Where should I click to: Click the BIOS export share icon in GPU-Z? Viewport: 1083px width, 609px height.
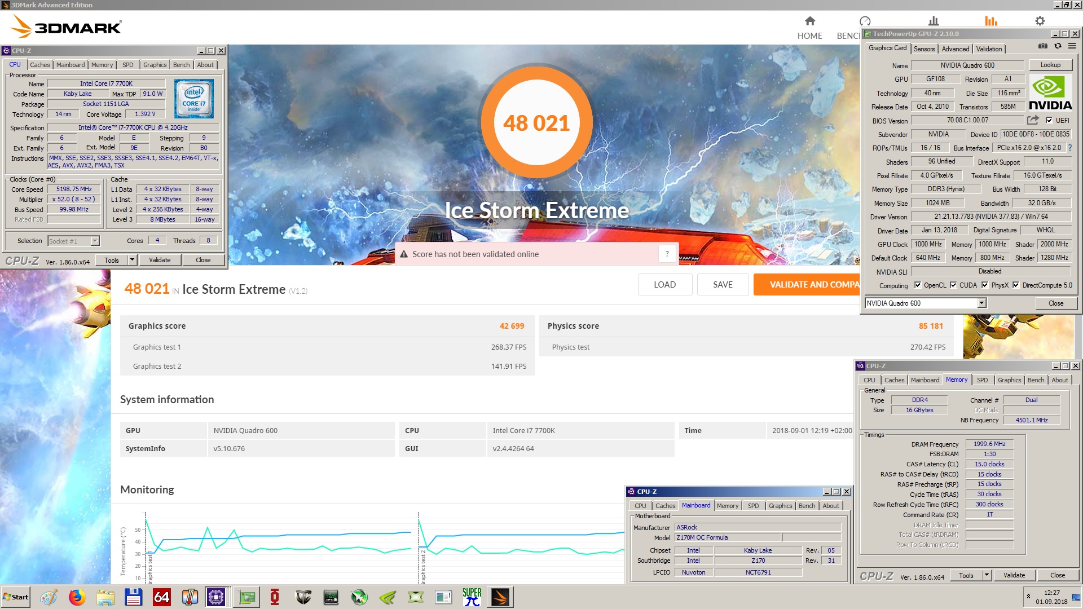tap(1033, 120)
